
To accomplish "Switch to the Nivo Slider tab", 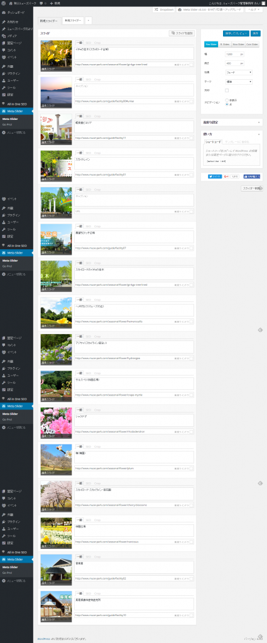I will pos(238,45).
